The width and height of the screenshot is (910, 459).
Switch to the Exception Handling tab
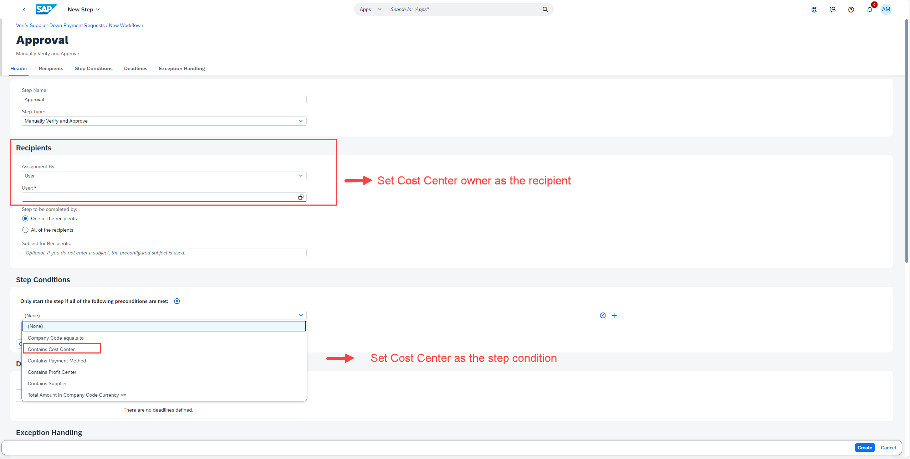click(182, 68)
